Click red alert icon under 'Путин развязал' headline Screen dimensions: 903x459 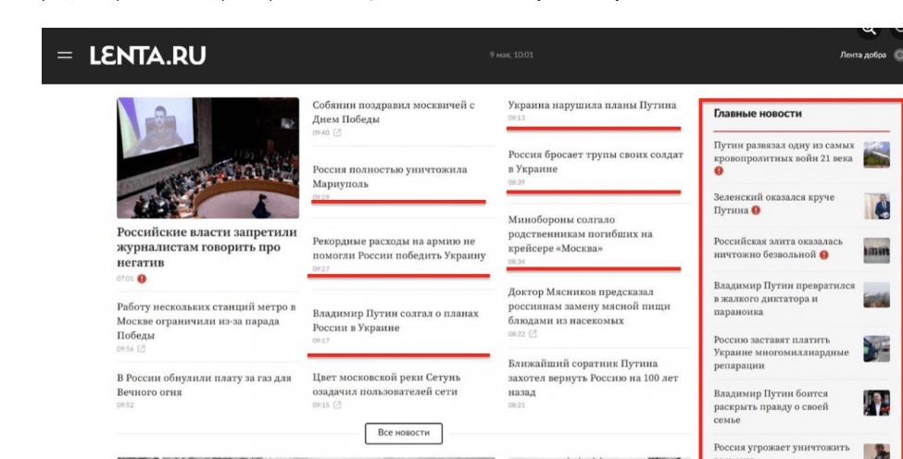click(x=719, y=171)
